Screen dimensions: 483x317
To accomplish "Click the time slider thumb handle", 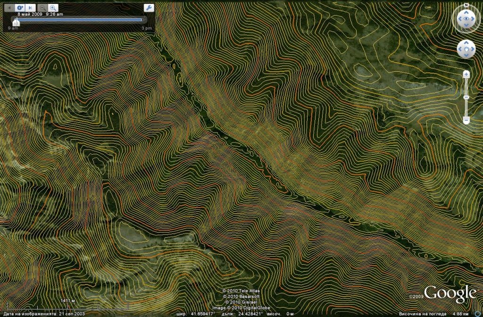I will 16,21.
